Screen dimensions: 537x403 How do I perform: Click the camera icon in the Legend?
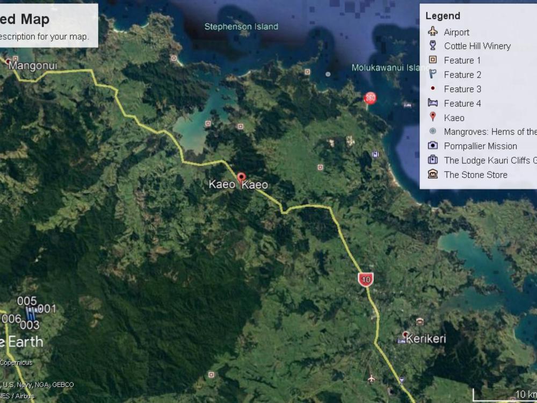(x=433, y=146)
